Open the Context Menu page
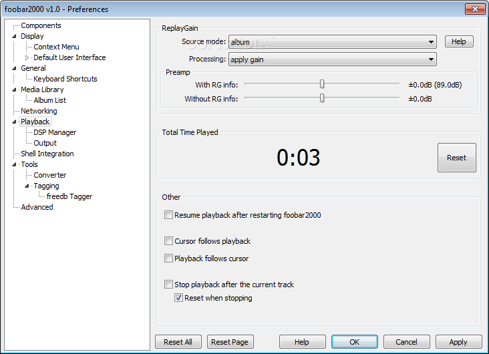Viewport: 489px width, 354px height. point(56,47)
